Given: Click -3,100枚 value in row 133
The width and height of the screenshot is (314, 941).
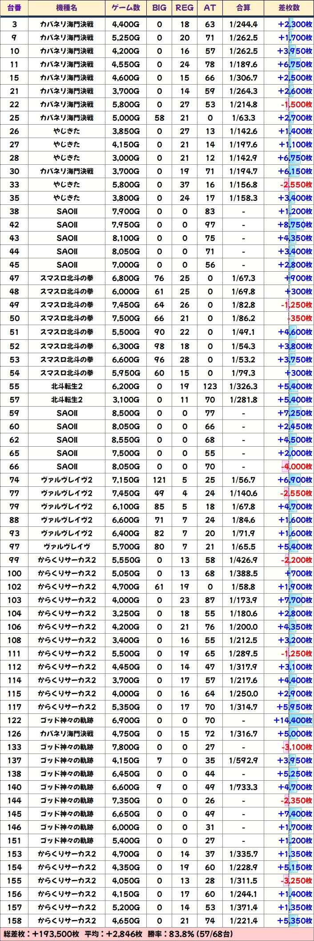Looking at the screenshot, I should pyautogui.click(x=297, y=747).
